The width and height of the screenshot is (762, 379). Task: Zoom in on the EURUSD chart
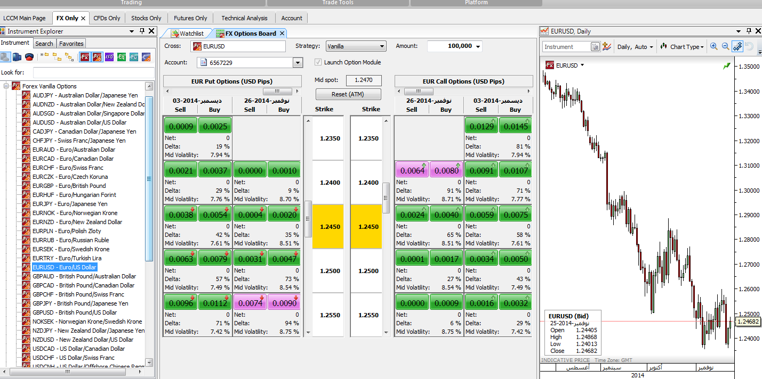[714, 46]
